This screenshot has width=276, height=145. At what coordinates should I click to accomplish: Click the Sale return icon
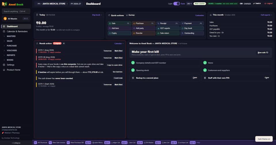click(158, 33)
